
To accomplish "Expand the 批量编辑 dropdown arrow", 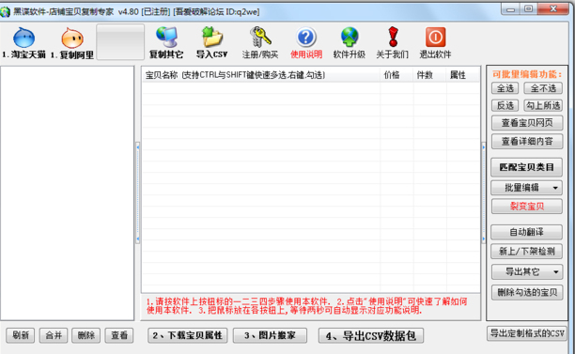I will click(x=555, y=188).
